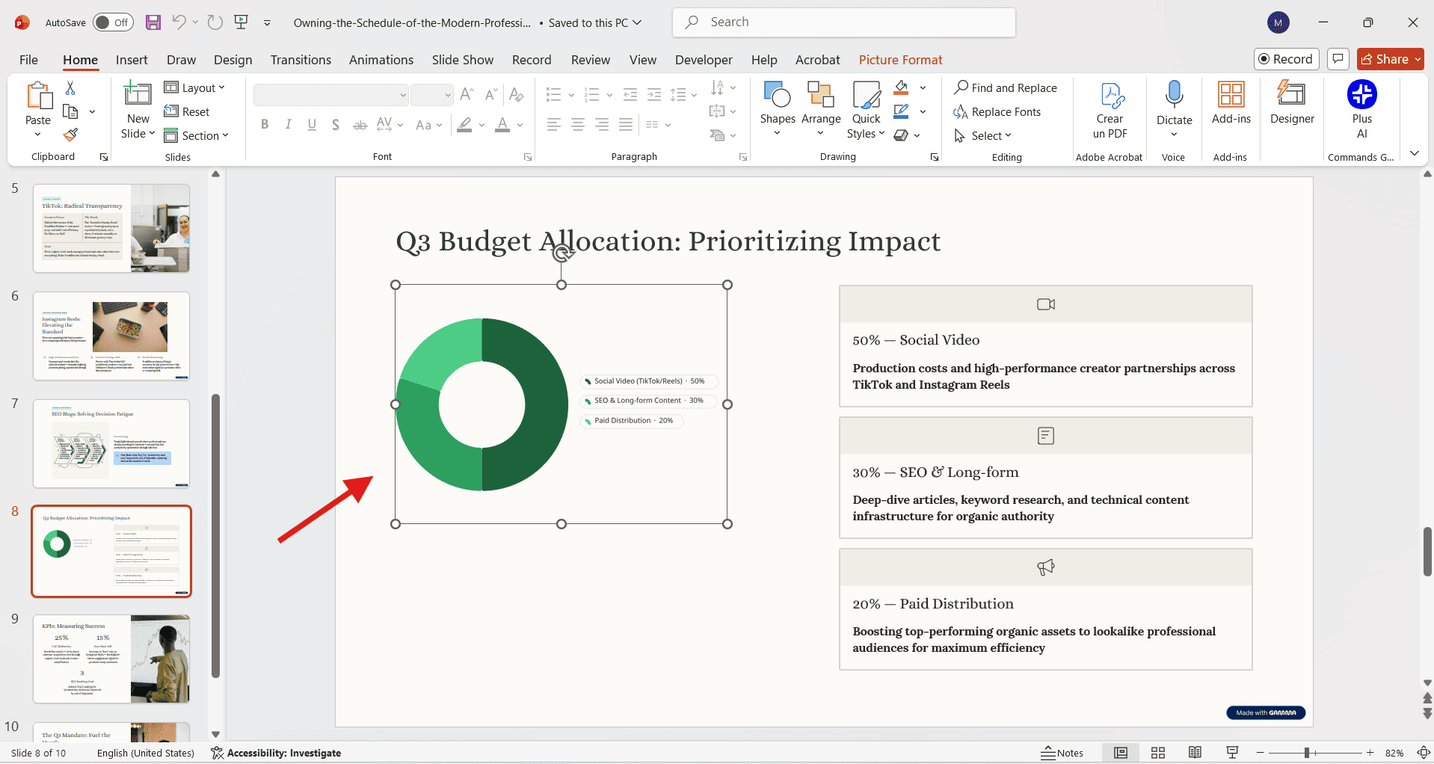Viewport: 1434px width, 764px height.
Task: Expand Bullets dropdown arrow
Action: pos(571,95)
